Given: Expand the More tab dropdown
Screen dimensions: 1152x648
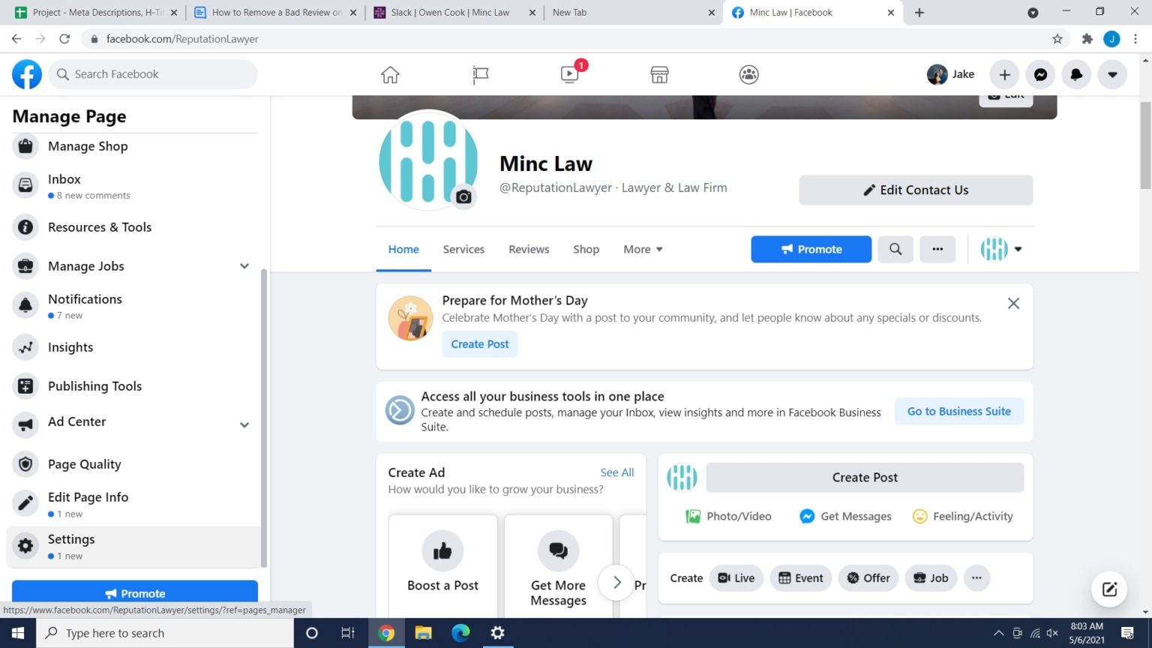Looking at the screenshot, I should pos(643,249).
